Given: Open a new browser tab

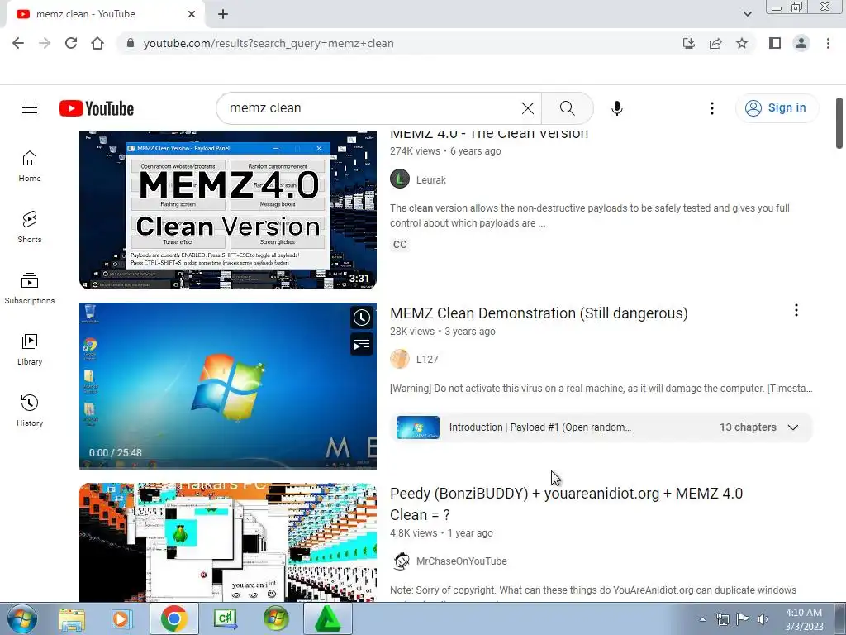Looking at the screenshot, I should pos(223,14).
